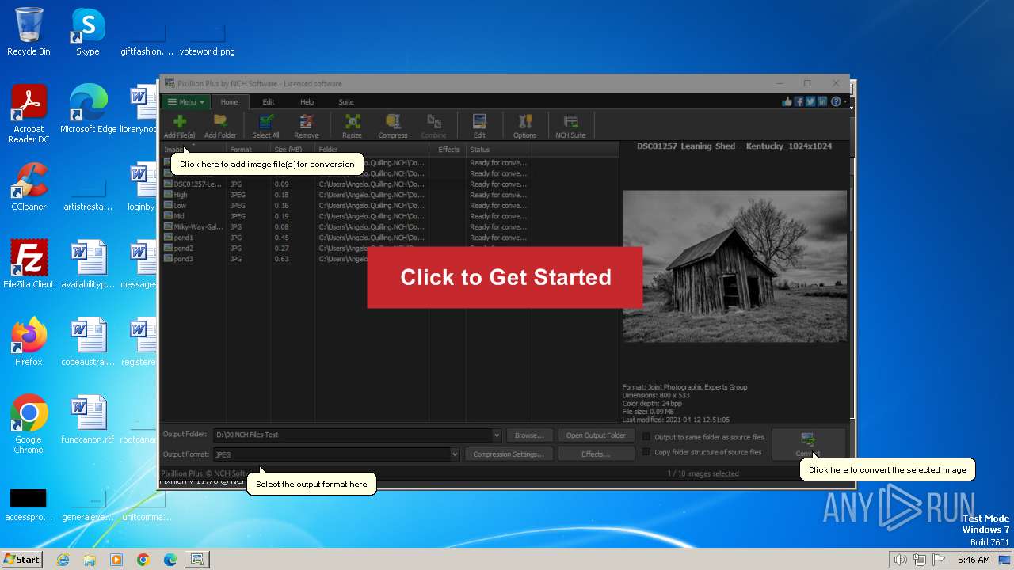
Task: Click the Compression Settings... button
Action: (x=509, y=454)
